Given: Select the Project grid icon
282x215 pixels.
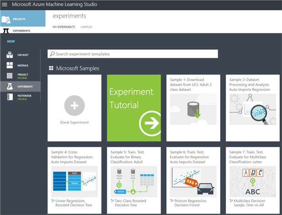Looking at the screenshot, I should point(9,76).
